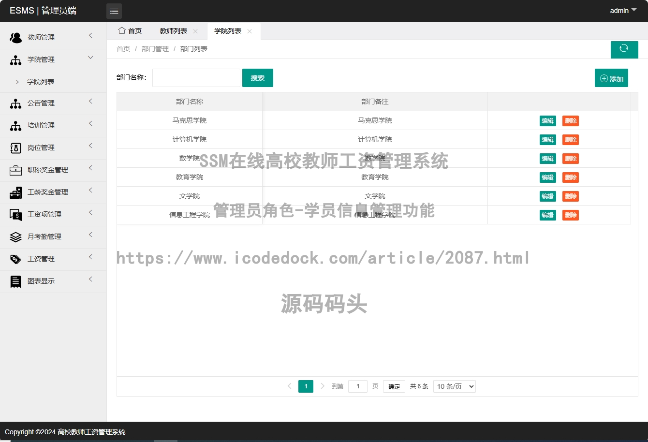Close the 教师列表 tab
The image size is (648, 442).
[195, 31]
